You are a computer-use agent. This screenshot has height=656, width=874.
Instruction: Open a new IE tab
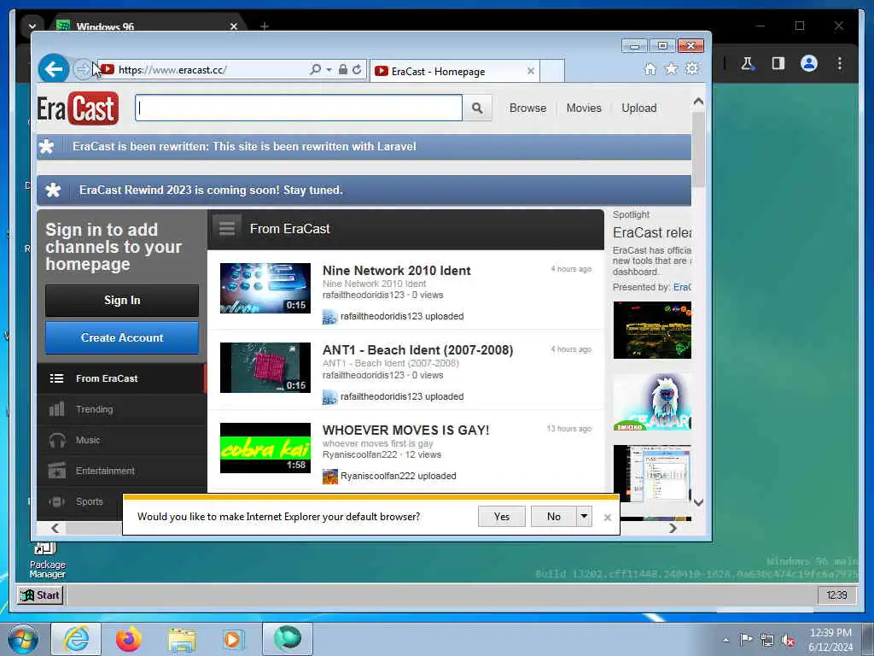[x=552, y=72]
